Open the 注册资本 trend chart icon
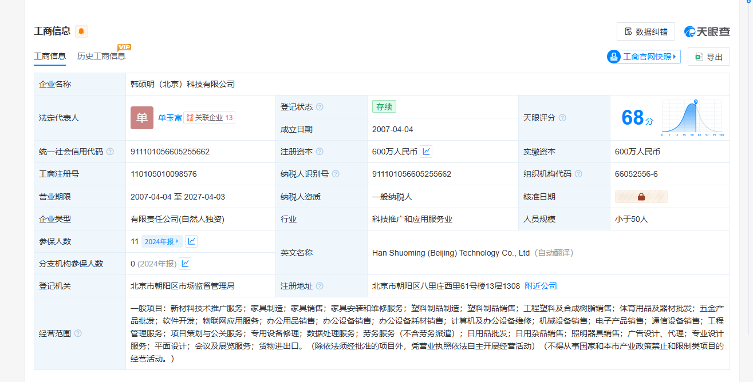This screenshot has height=382, width=753. coord(426,152)
